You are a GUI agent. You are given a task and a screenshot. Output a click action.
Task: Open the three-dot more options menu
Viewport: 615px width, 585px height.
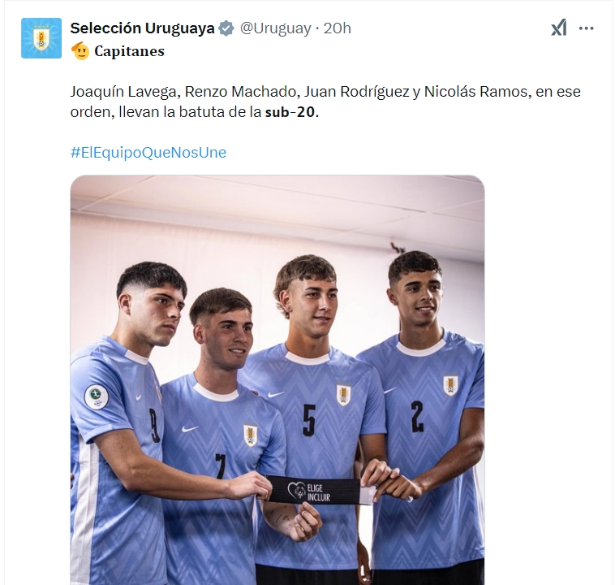[586, 28]
